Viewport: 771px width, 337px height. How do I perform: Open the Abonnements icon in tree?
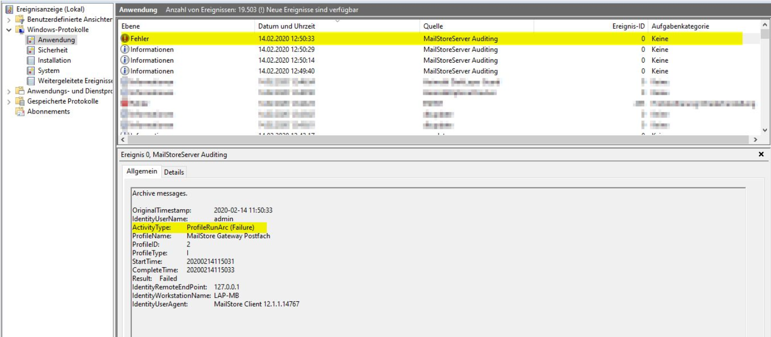(20, 111)
